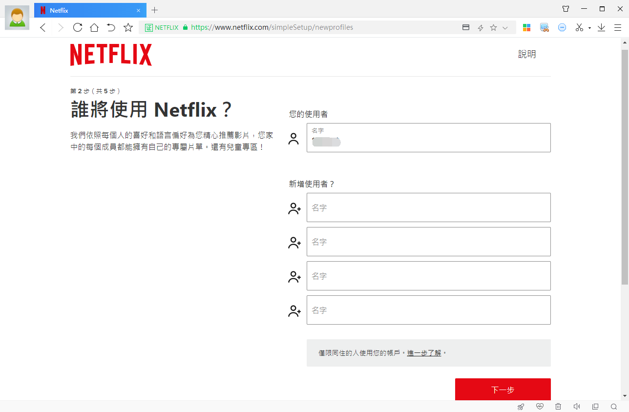Image resolution: width=629 pixels, height=412 pixels.
Task: Click the rocket accelerator status icon
Action: coord(521,407)
